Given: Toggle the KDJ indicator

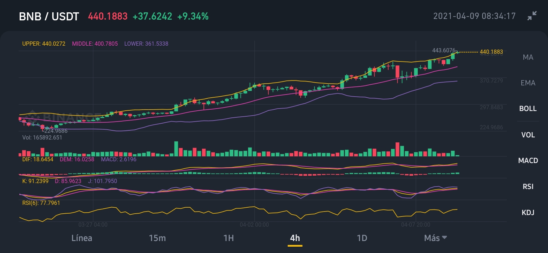Looking at the screenshot, I should 528,212.
